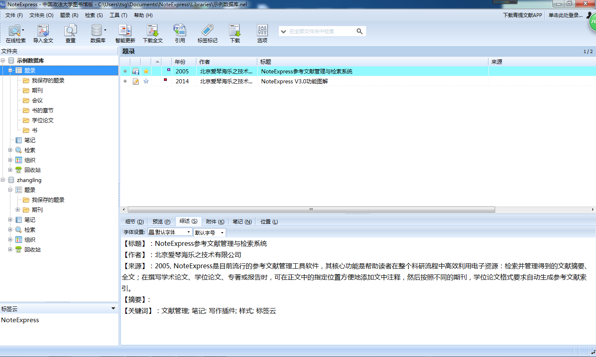
Task: Click 单击此处登录 to log in
Action: (566, 15)
